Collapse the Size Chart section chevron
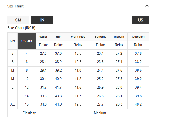 click(147, 6)
